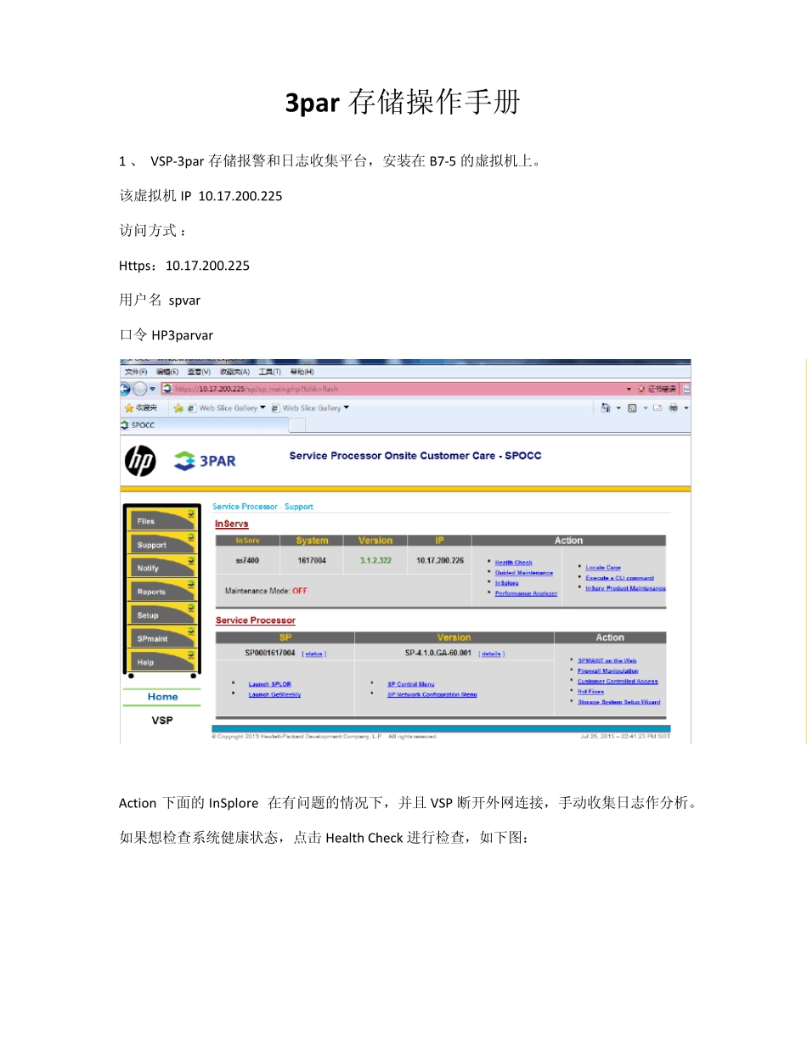Open the 查看(V) menu
The width and height of the screenshot is (807, 1044).
200,372
